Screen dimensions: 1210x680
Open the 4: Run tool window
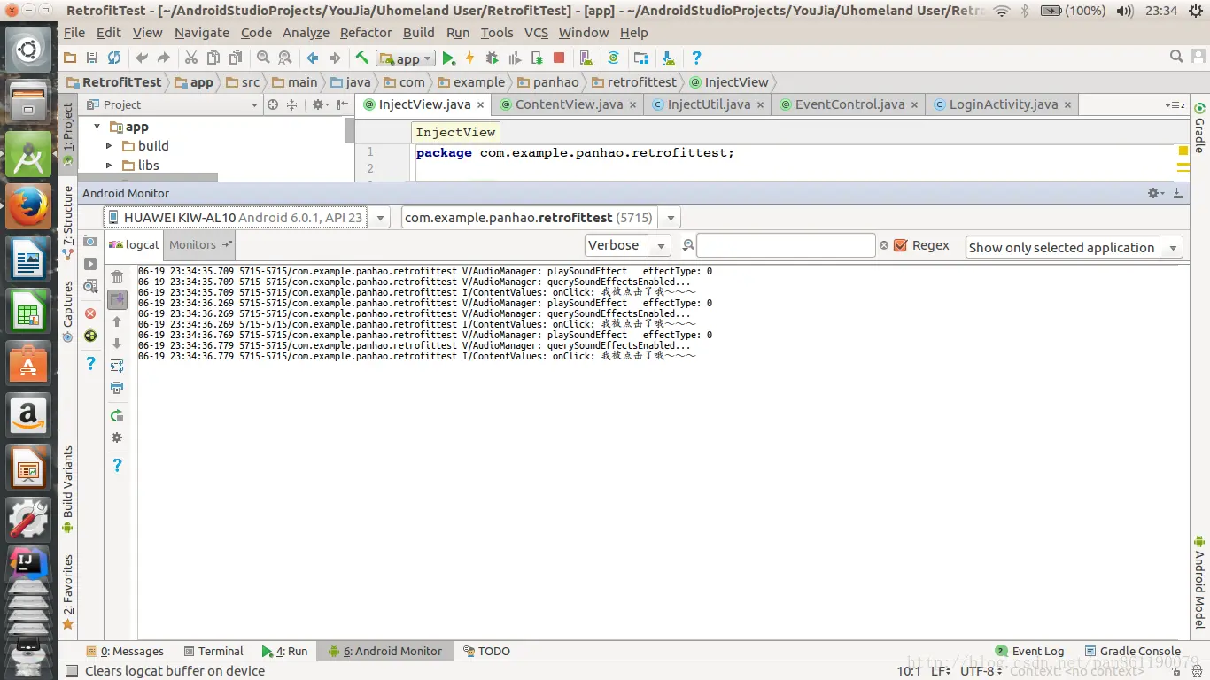click(284, 651)
